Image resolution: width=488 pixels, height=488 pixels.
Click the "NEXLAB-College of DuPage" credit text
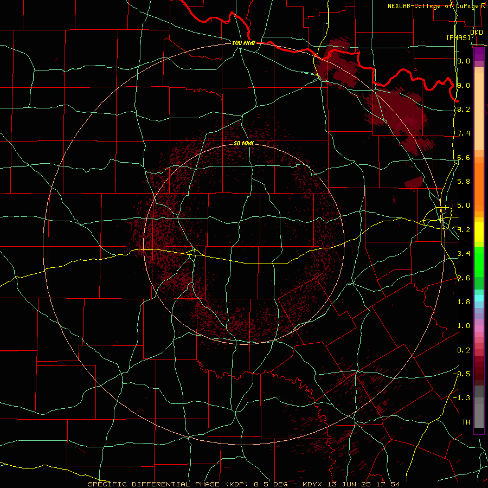pyautogui.click(x=434, y=6)
